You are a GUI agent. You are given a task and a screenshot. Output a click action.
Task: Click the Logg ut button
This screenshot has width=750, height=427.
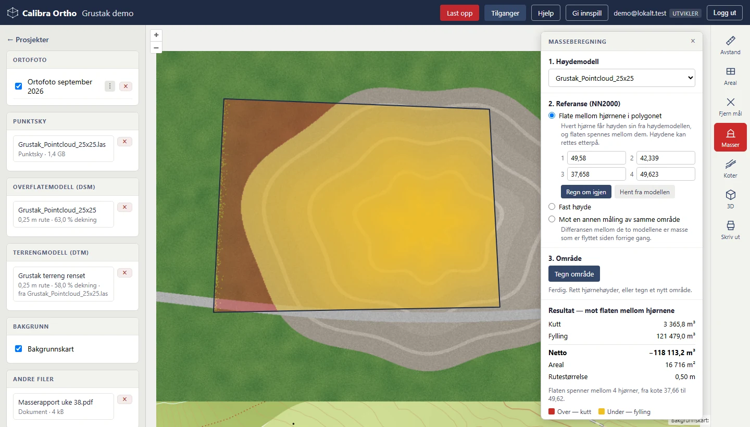(x=724, y=13)
